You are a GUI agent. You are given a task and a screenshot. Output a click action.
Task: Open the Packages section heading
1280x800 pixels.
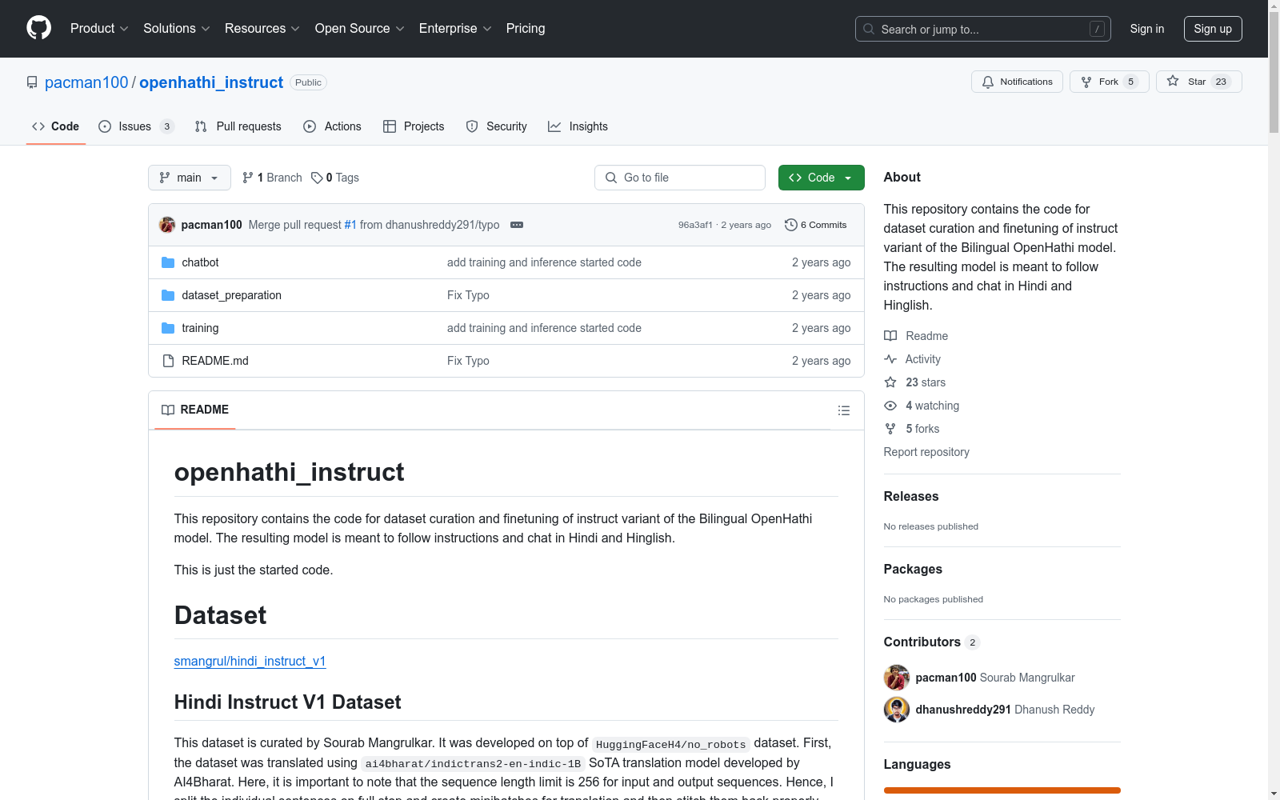(913, 569)
